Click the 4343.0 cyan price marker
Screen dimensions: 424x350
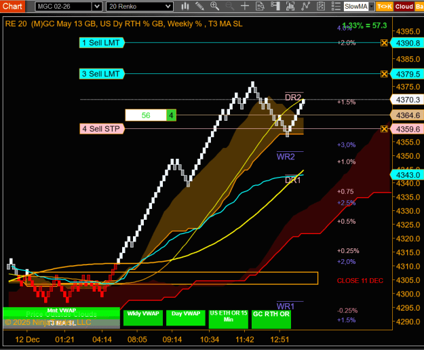(408, 175)
